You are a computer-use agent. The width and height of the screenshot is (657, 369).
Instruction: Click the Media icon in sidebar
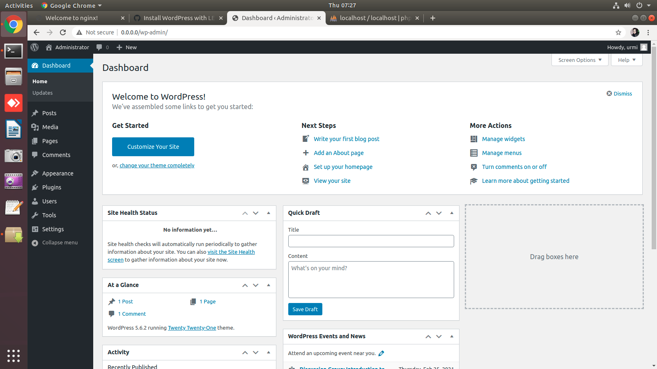point(35,127)
